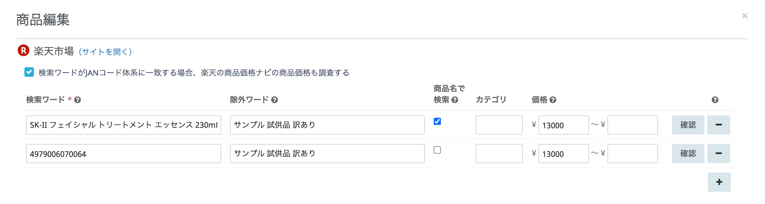
Task: Click the SK-II search keyword field
Action: (x=123, y=125)
